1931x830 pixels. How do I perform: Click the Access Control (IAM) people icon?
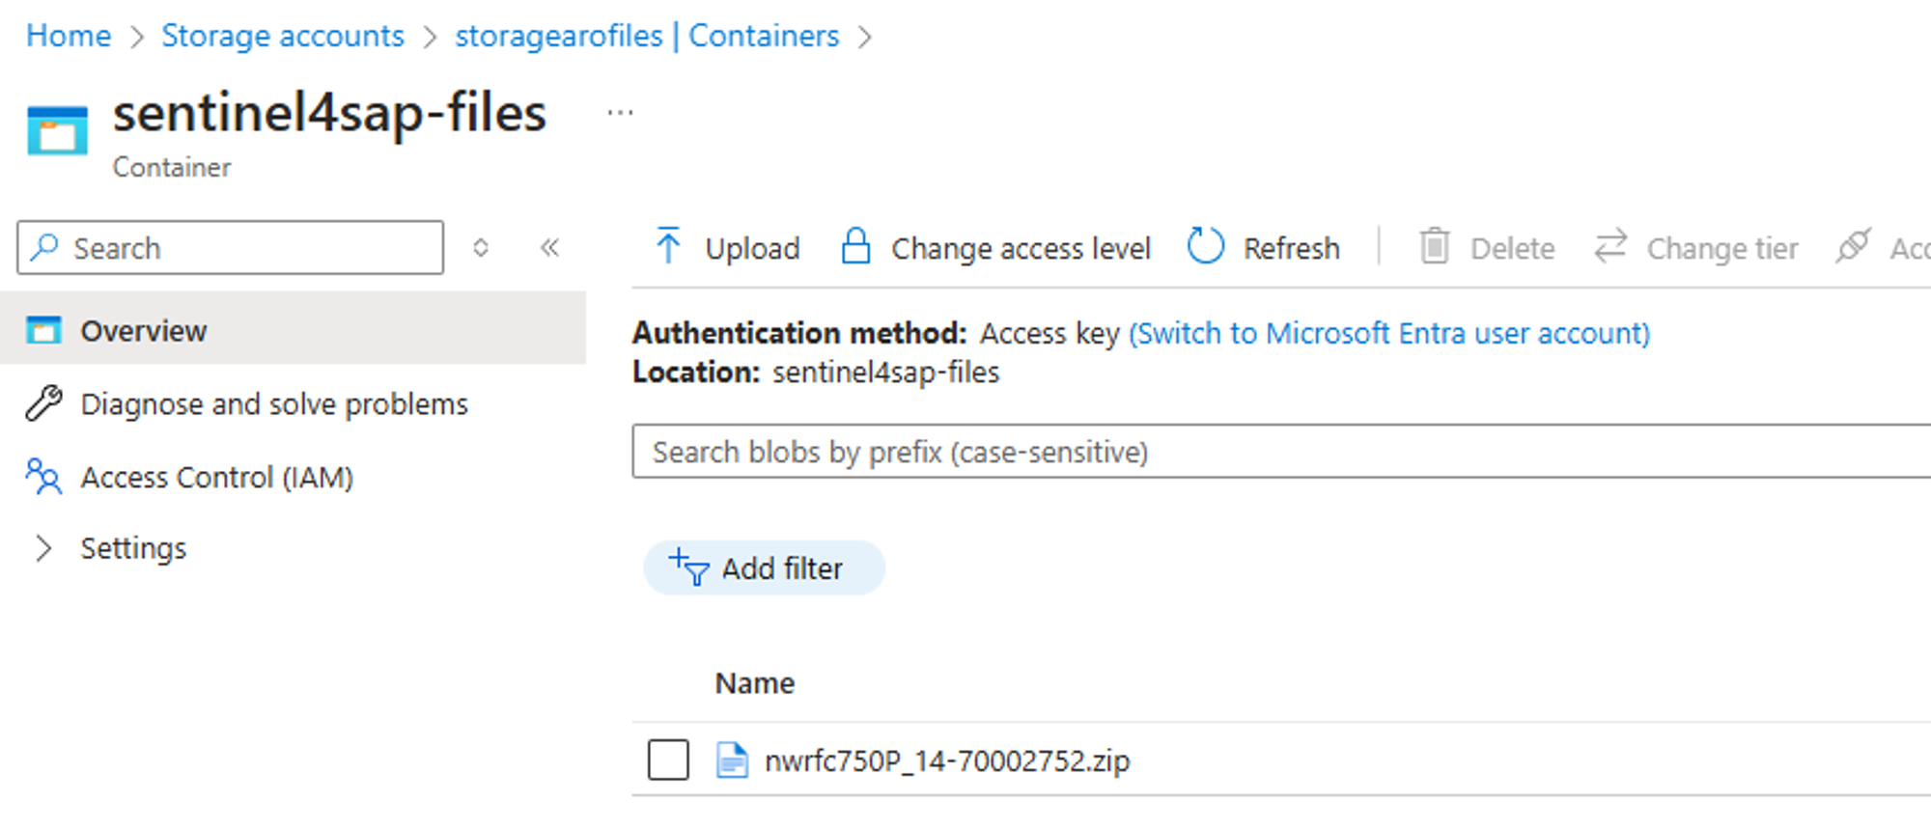coord(43,477)
